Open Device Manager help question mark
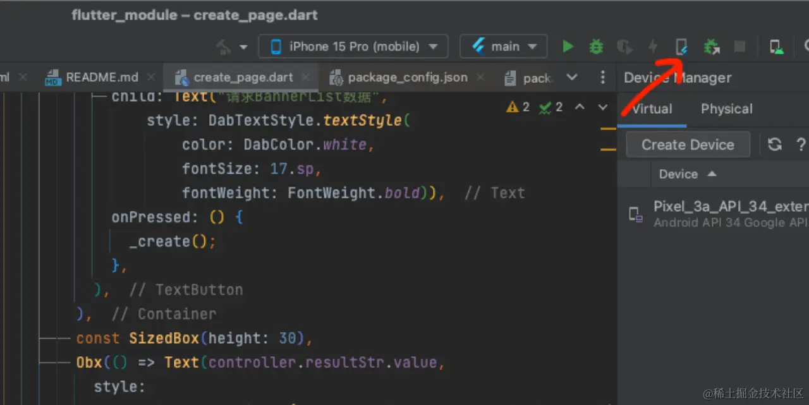 801,145
